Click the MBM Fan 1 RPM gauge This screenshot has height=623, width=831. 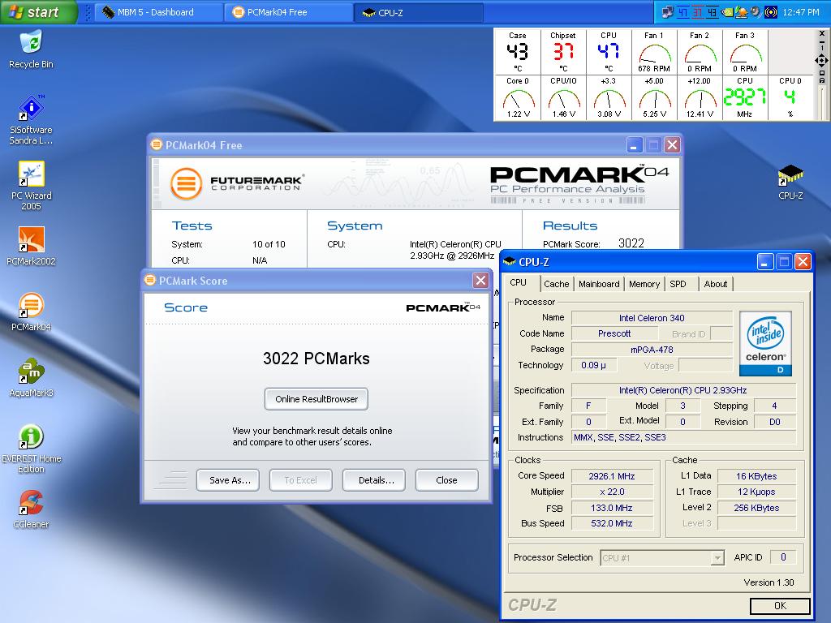pyautogui.click(x=654, y=51)
